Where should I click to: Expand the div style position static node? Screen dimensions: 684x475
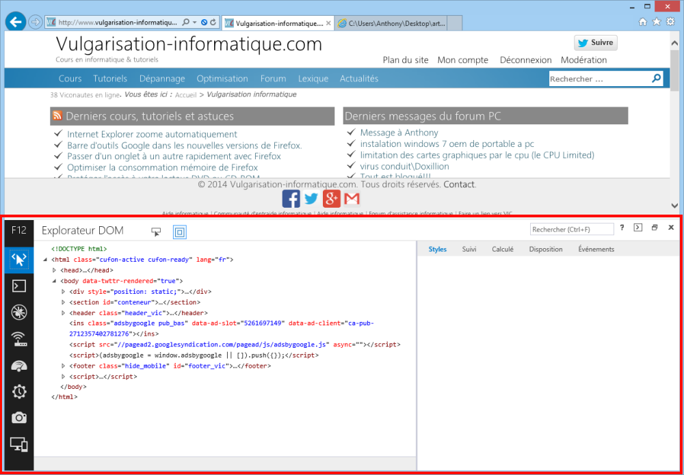(64, 292)
